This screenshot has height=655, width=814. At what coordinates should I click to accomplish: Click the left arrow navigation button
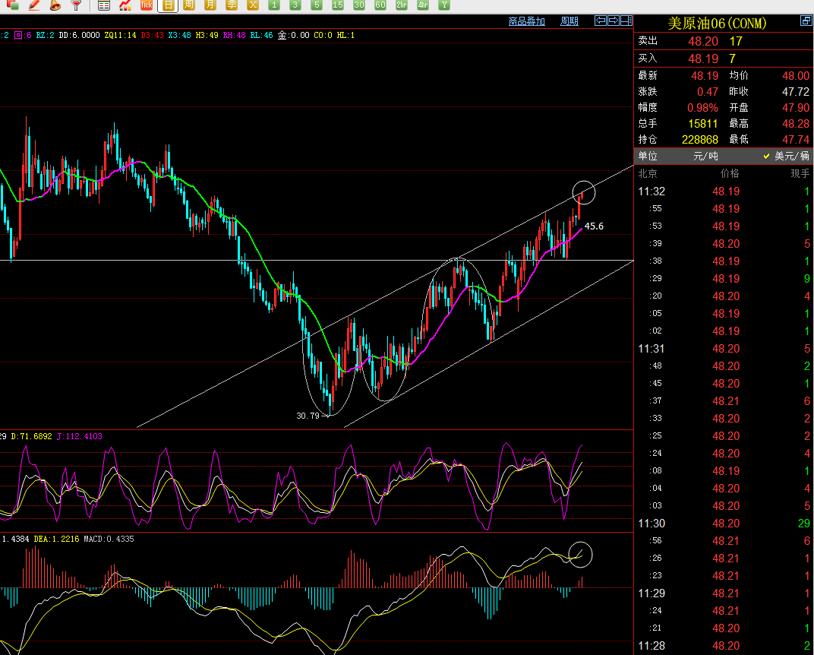coord(601,21)
